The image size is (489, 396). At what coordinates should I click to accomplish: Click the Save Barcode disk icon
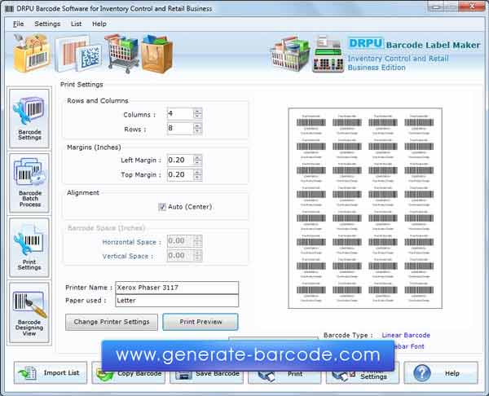pyautogui.click(x=183, y=376)
